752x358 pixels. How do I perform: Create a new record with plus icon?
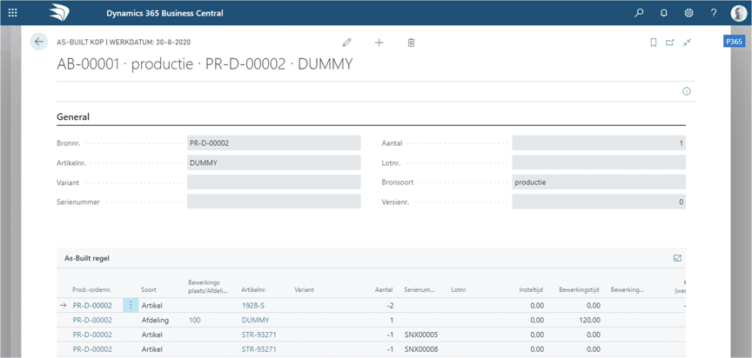(x=379, y=43)
